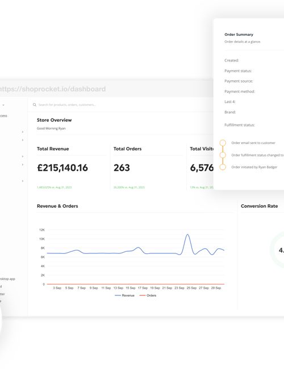The image size is (284, 370).
Task: Click the circle marker for 'Order initiated by Ryan Badger'
Action: (223, 167)
